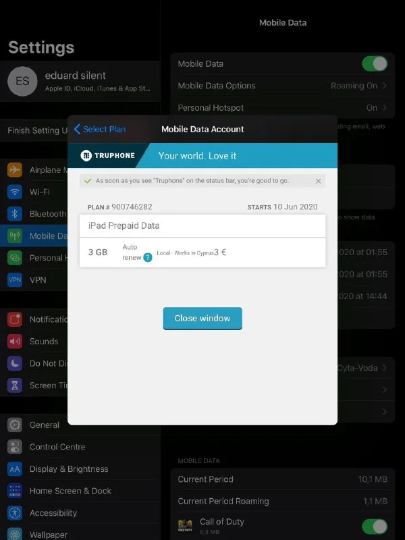This screenshot has width=405, height=540.
Task: Dismiss the Truphone notification banner
Action: pyautogui.click(x=319, y=181)
